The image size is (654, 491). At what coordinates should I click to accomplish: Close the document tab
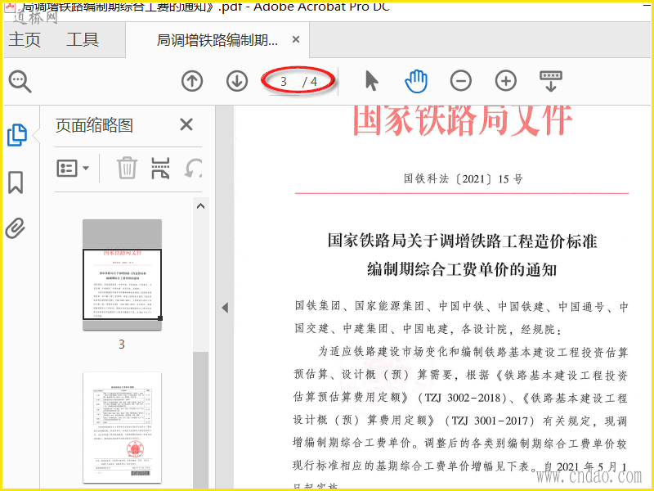tap(296, 39)
